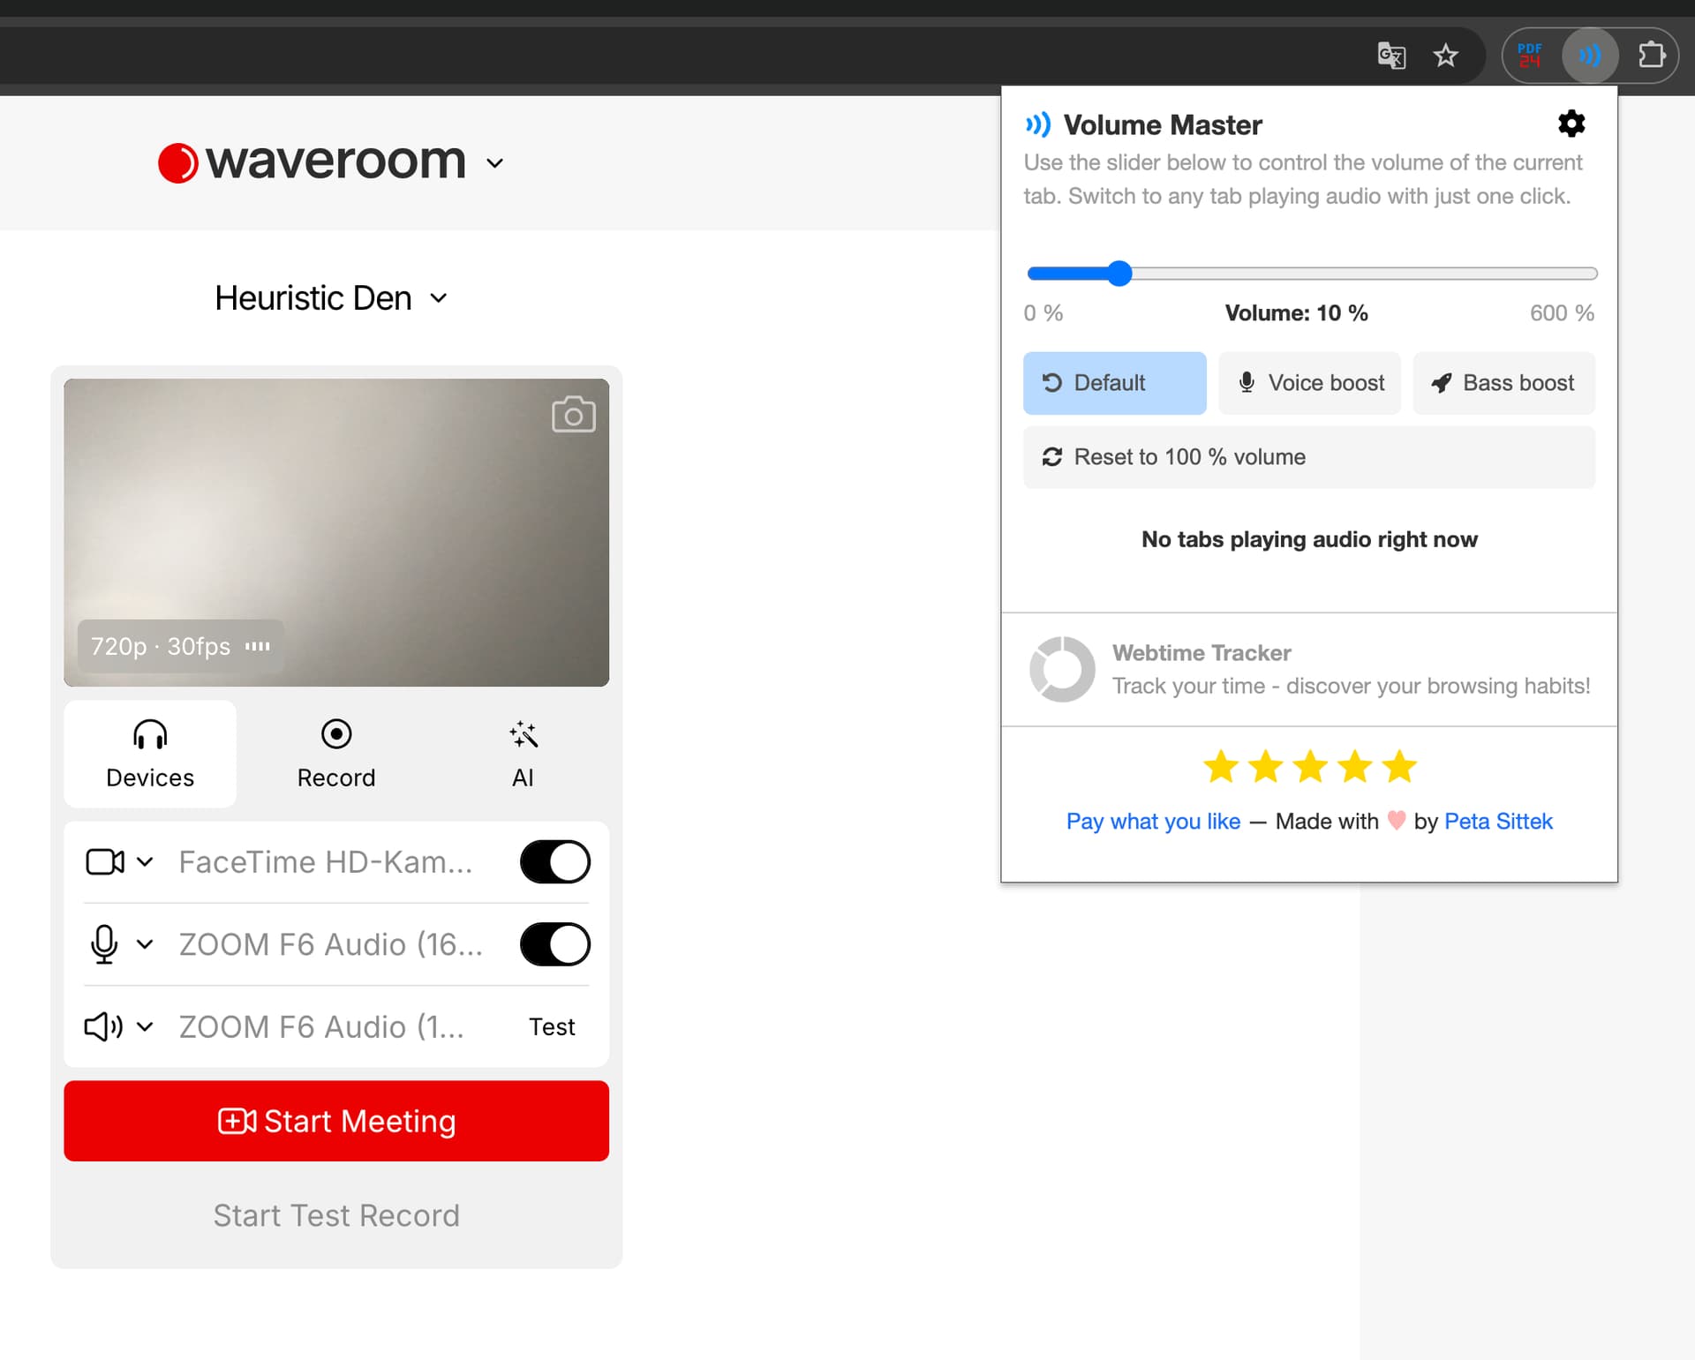This screenshot has width=1695, height=1360.
Task: Open the microphone source dropdown chevron
Action: 146,944
